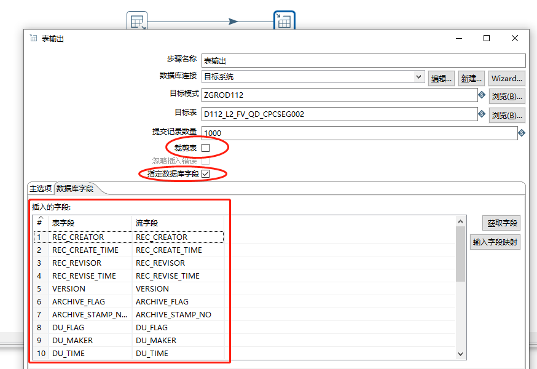Open the 数据库连接 dropdown arrow
This screenshot has width=537, height=369.
pos(418,76)
